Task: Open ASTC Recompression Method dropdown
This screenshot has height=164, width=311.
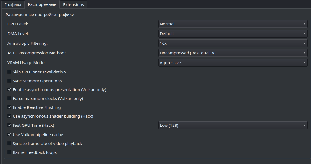Action: tap(233, 53)
